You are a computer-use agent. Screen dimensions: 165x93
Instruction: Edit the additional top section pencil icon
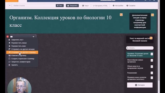[152, 15]
